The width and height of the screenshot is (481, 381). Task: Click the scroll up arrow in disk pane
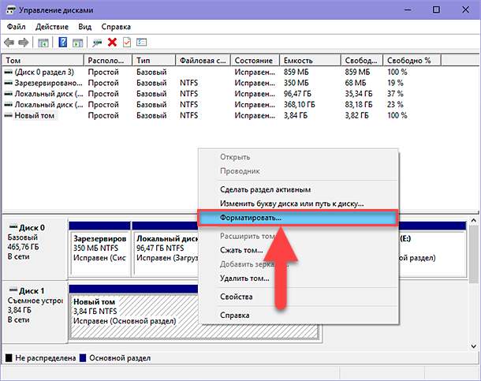[x=474, y=221]
